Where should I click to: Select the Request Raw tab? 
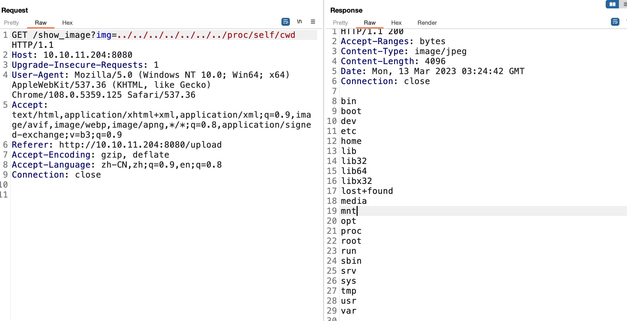tap(41, 23)
